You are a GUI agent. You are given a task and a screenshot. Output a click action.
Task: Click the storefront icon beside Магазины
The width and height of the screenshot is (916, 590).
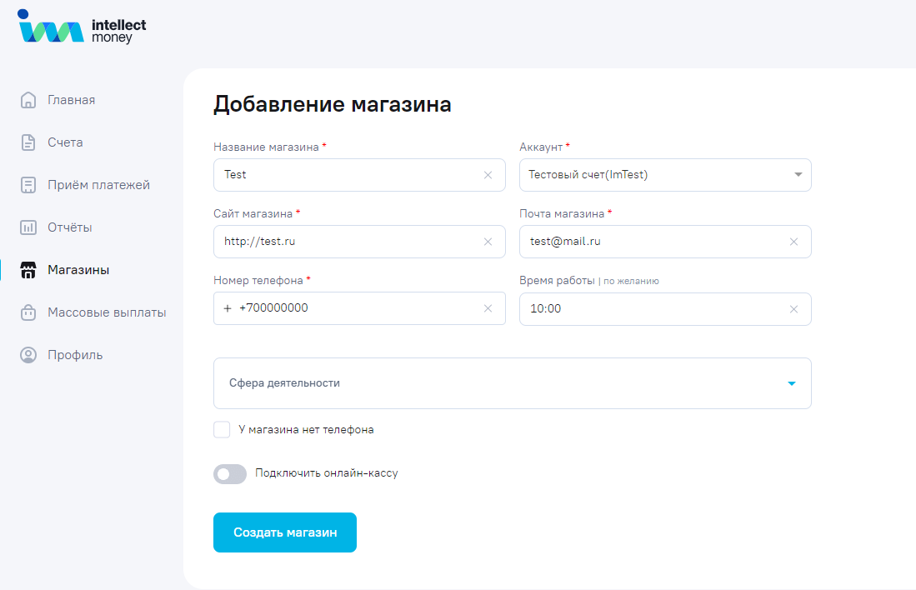click(28, 270)
